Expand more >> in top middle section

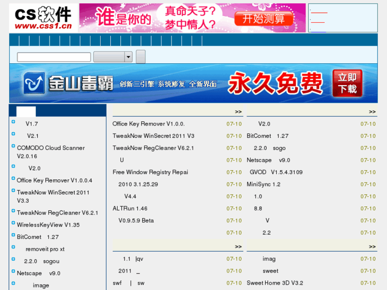(238, 112)
